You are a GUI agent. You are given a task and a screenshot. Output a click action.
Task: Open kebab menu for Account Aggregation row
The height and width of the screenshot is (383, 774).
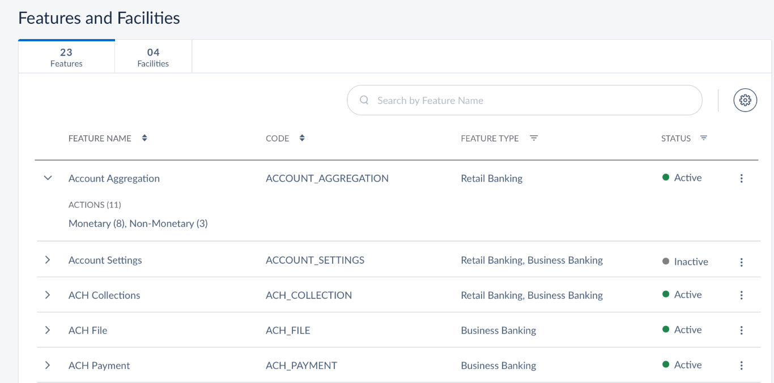(x=741, y=179)
